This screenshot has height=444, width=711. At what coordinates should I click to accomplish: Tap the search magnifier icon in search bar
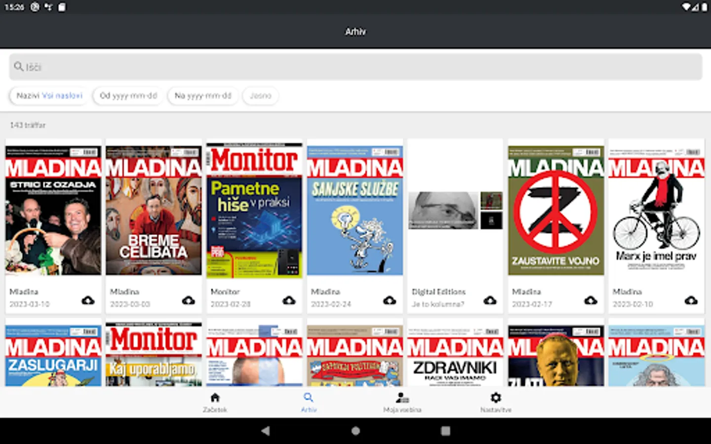(19, 67)
